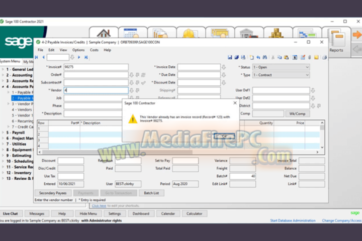Open the Discount Date picker arrow
Screen dimensions: 362x241
224,82
